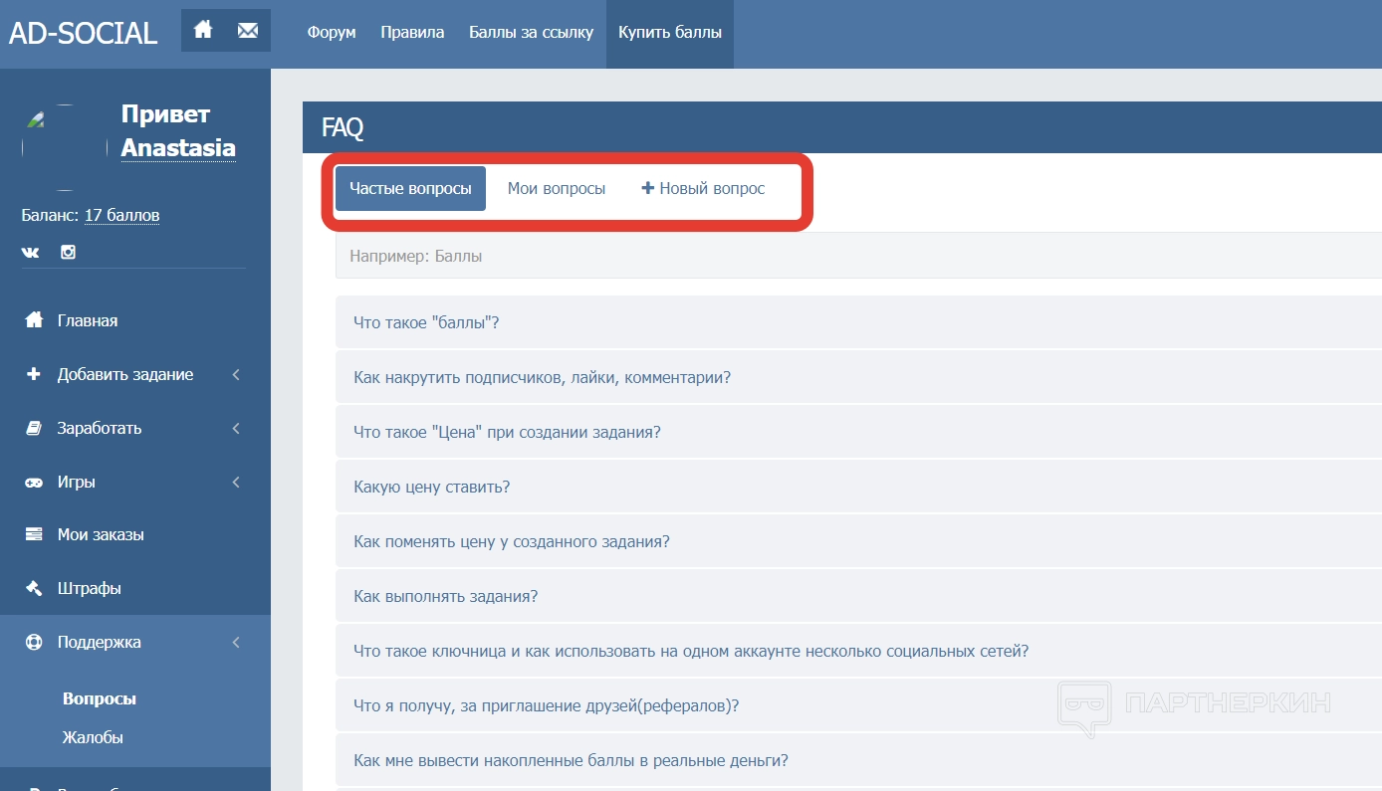The image size is (1382, 791).
Task: Open Правила in the top navigation
Action: tap(412, 32)
